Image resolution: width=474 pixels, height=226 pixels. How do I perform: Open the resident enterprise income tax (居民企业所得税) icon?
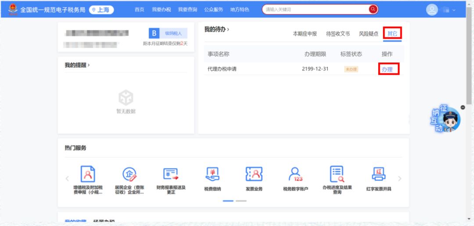tap(129, 174)
